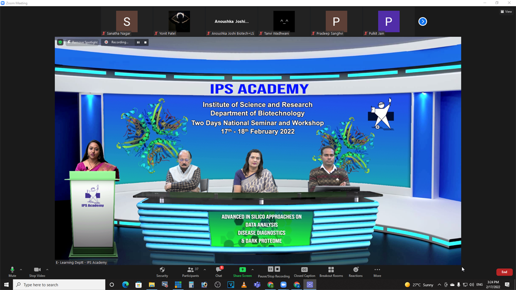Open the More options menu
The height and width of the screenshot is (290, 516).
tap(377, 271)
